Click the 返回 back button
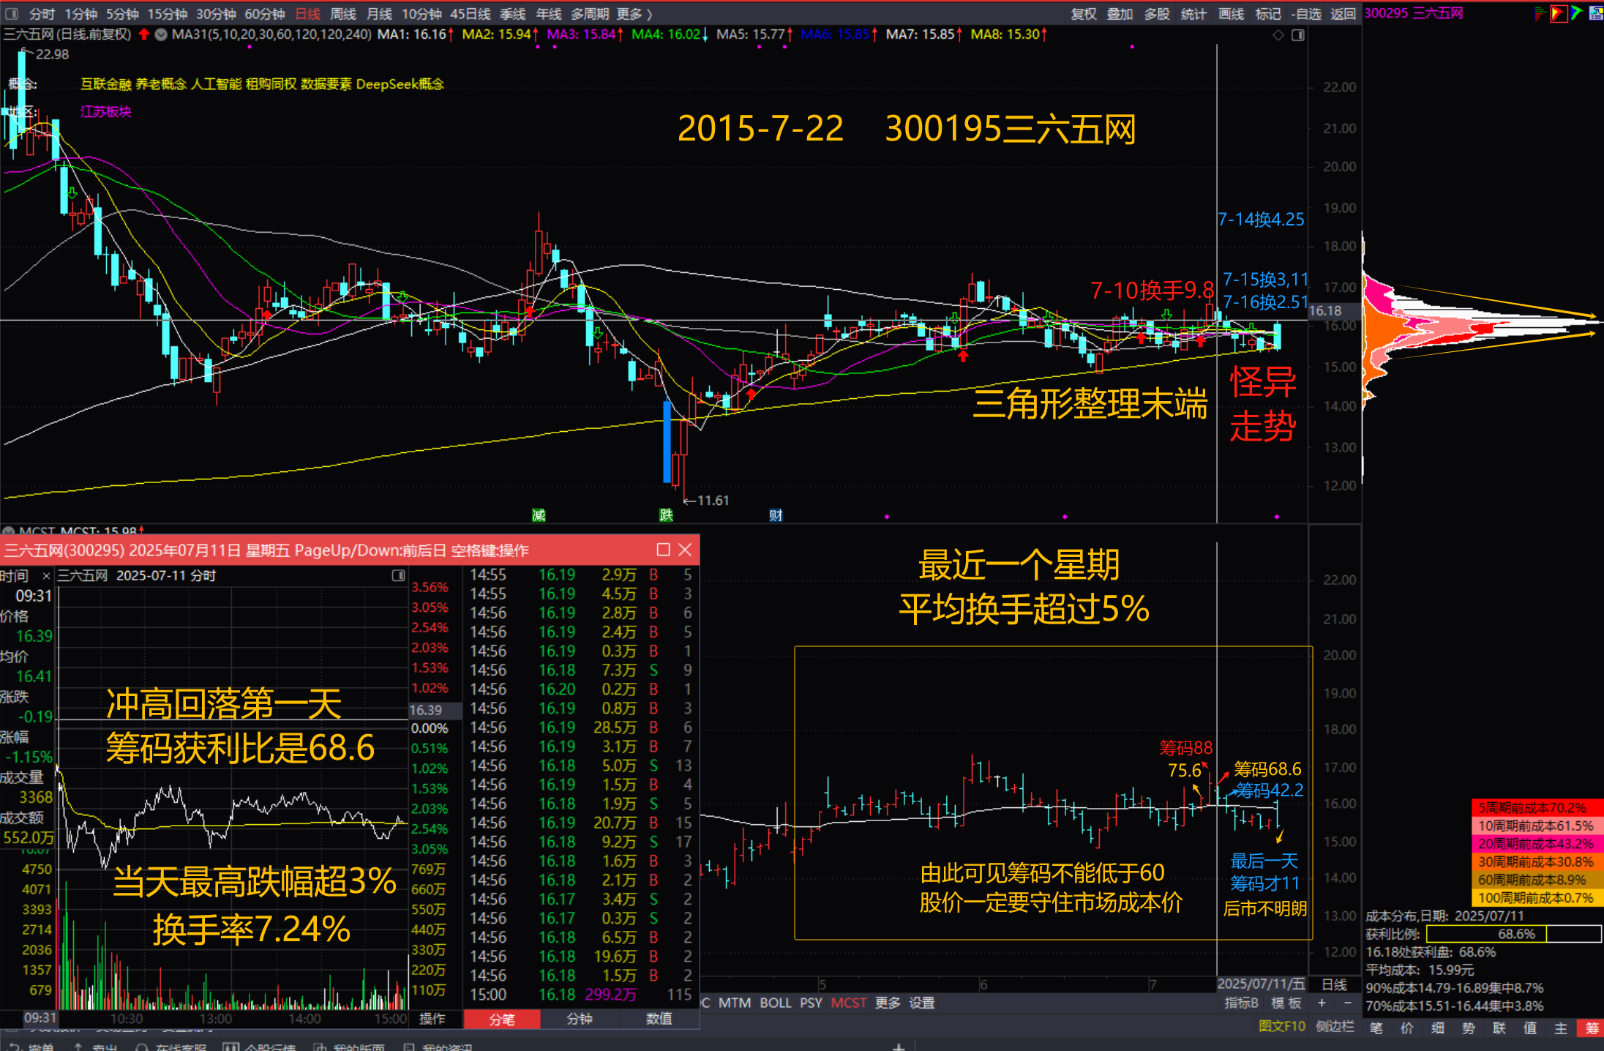The image size is (1604, 1051). [x=1343, y=14]
